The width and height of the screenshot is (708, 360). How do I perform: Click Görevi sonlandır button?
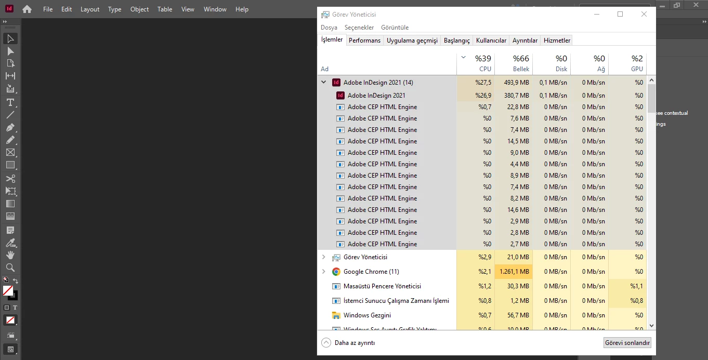coord(627,343)
